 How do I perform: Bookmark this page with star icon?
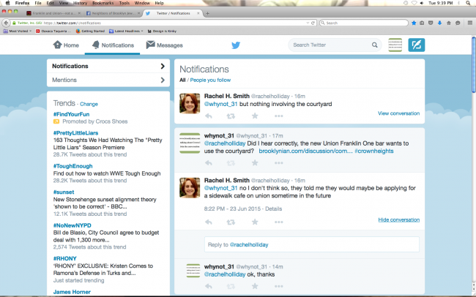click(414, 23)
